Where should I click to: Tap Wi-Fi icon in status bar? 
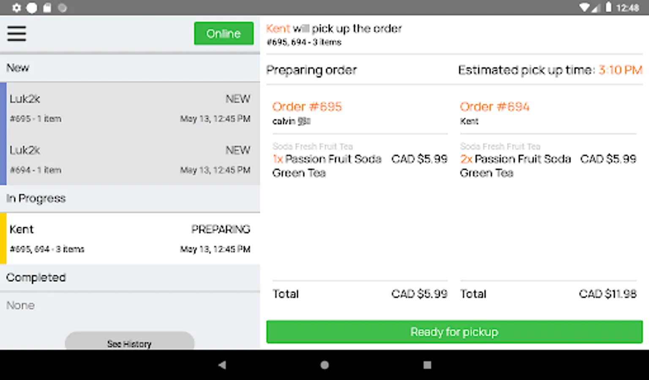584,8
